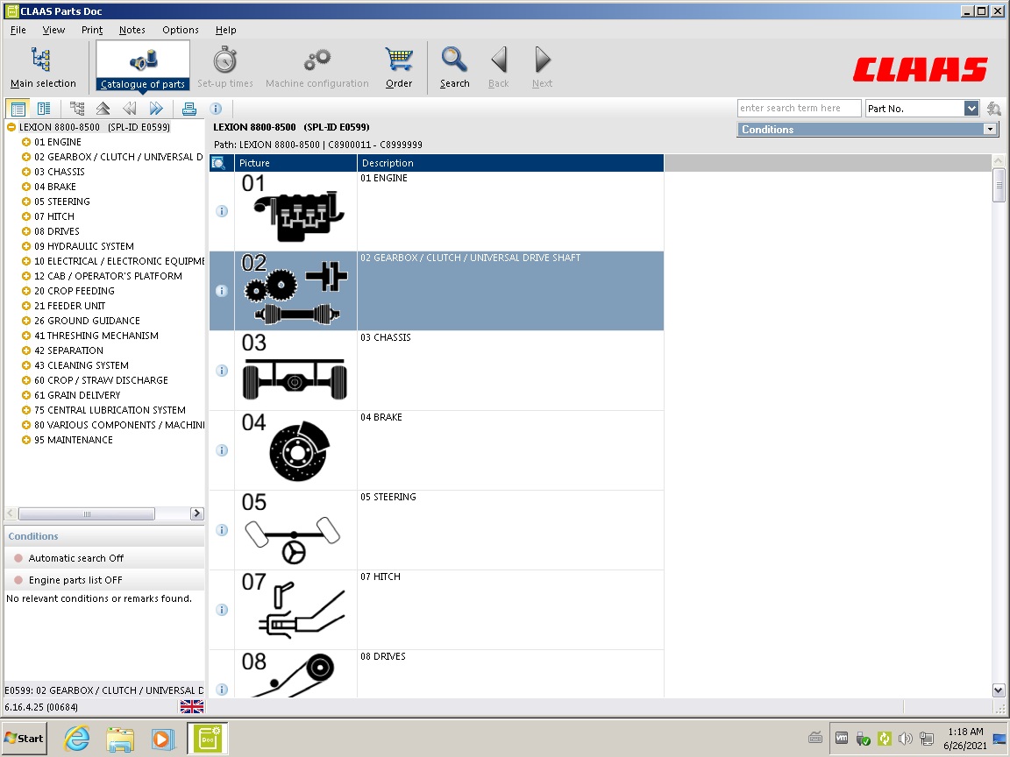Click the double right arrow navigation icon
This screenshot has width=1010, height=757.
[x=156, y=109]
